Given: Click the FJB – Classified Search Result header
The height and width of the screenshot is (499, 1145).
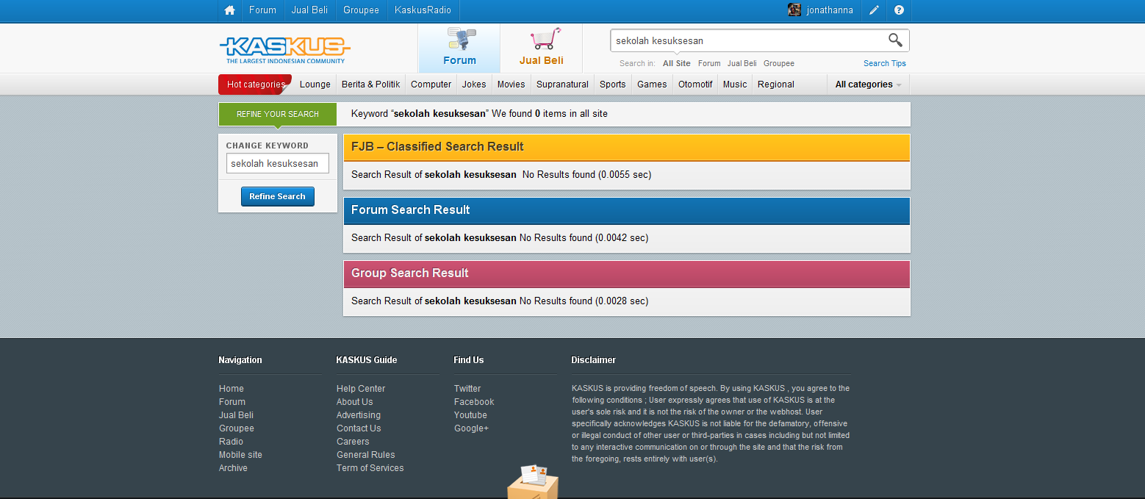Looking at the screenshot, I should coord(627,147).
